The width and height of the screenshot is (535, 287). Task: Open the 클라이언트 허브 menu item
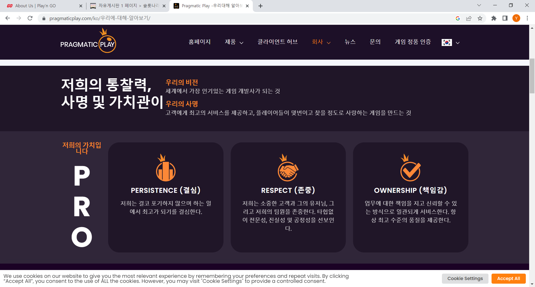pyautogui.click(x=278, y=42)
